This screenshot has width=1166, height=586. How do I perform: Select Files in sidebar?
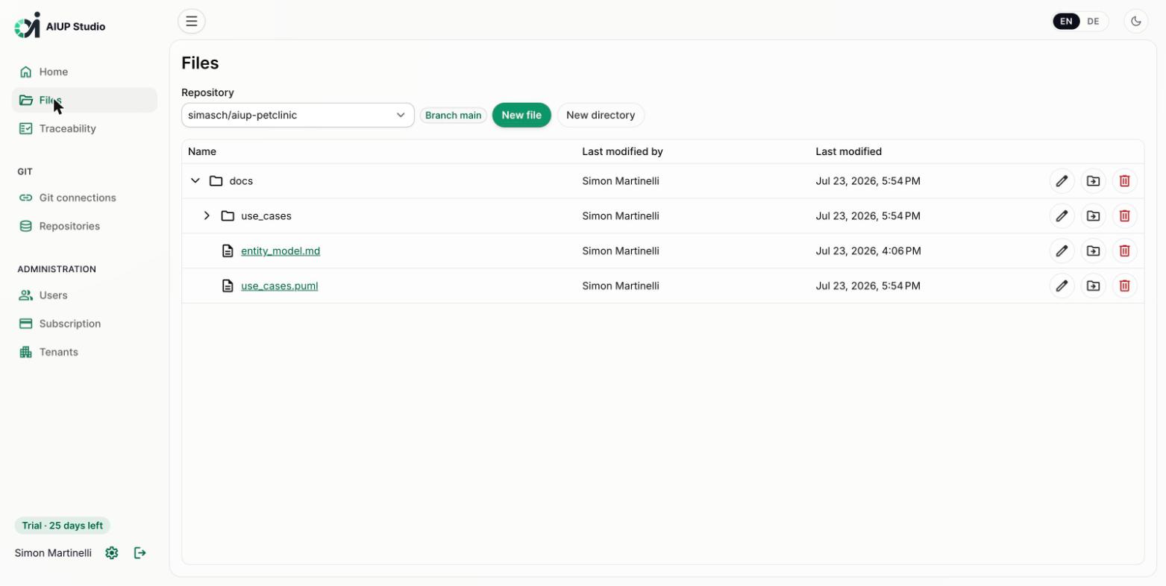point(84,101)
